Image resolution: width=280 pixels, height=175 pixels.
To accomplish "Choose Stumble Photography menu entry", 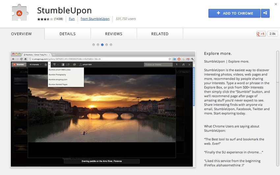I will [x=66, y=74].
